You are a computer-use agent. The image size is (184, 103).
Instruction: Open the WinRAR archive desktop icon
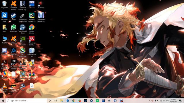(32, 75)
